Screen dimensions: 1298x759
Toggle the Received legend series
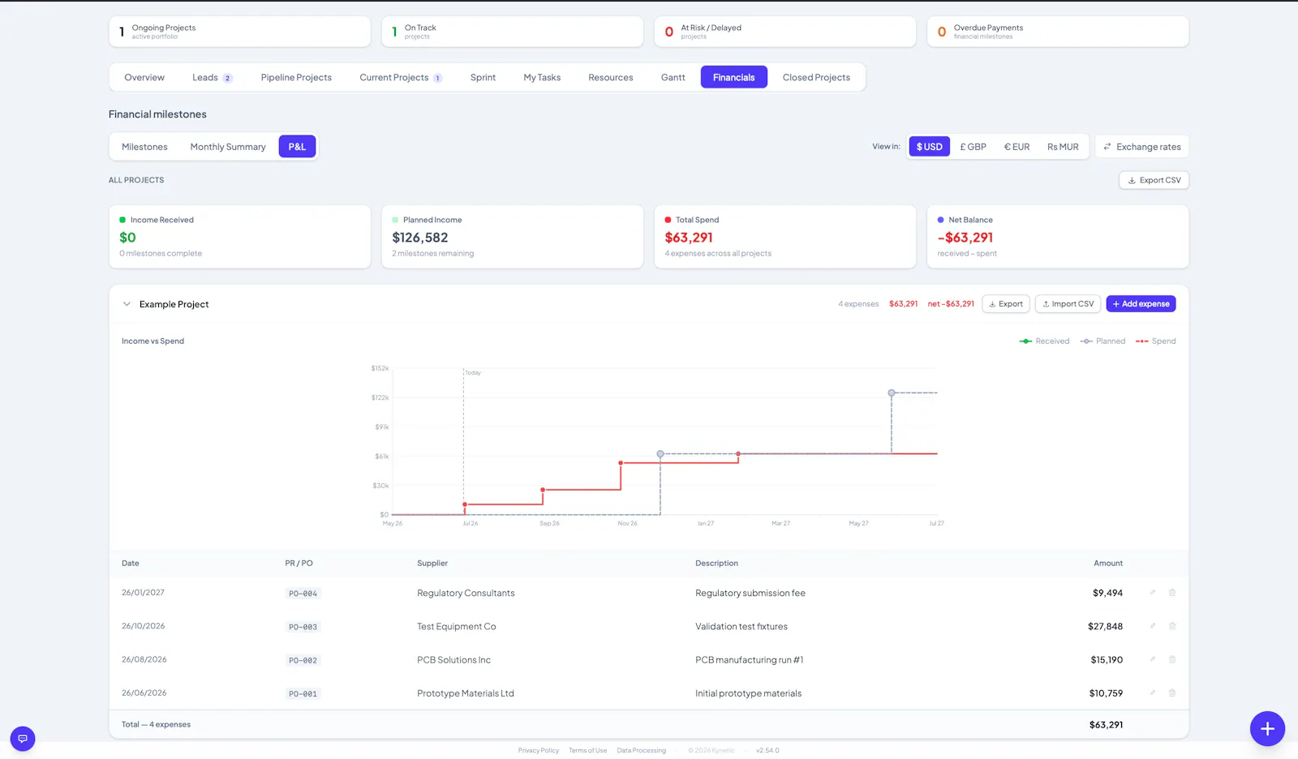(x=1044, y=341)
